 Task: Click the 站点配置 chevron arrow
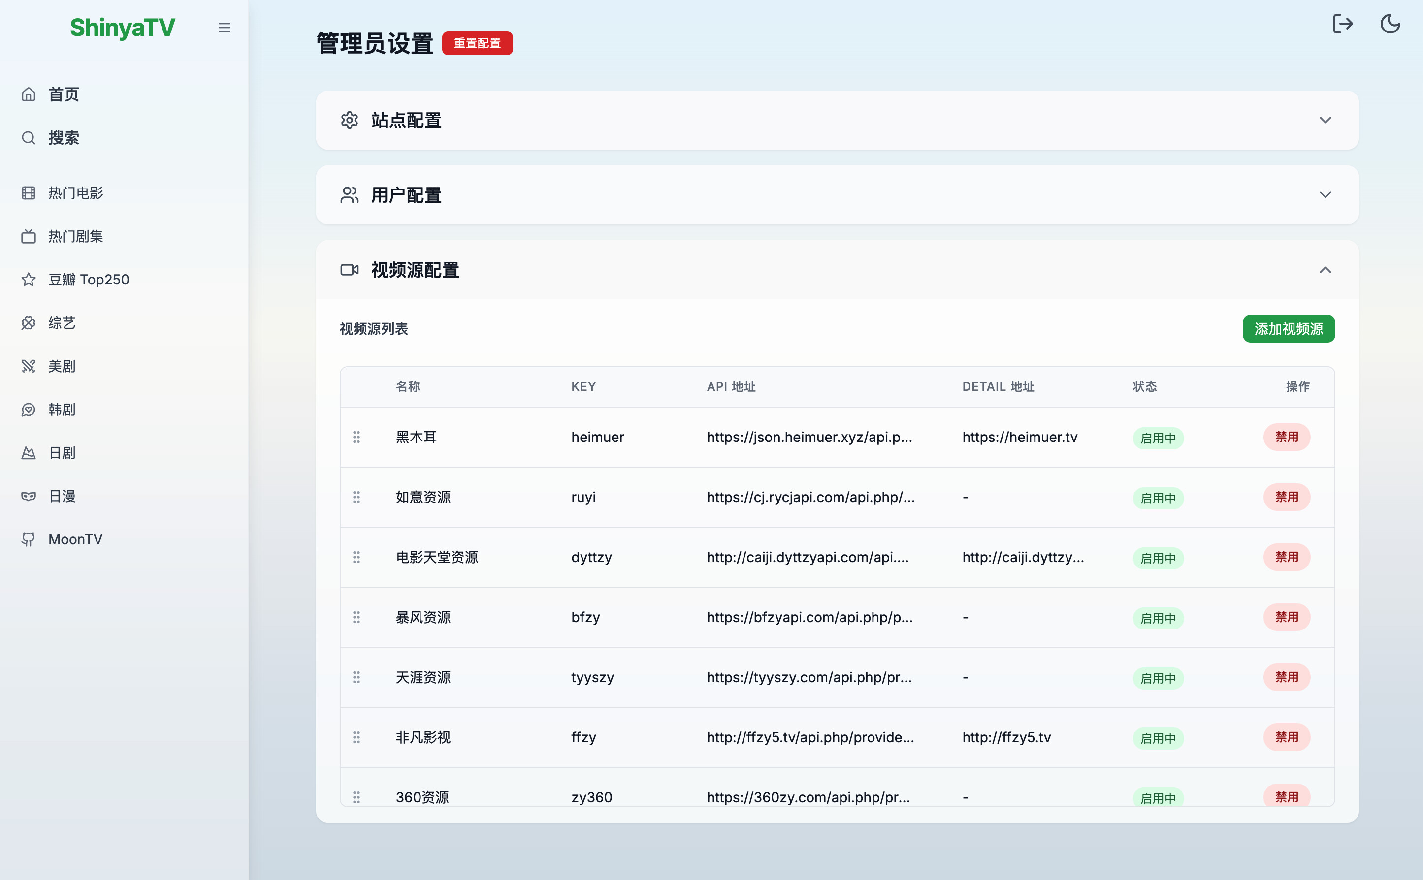pyautogui.click(x=1325, y=120)
